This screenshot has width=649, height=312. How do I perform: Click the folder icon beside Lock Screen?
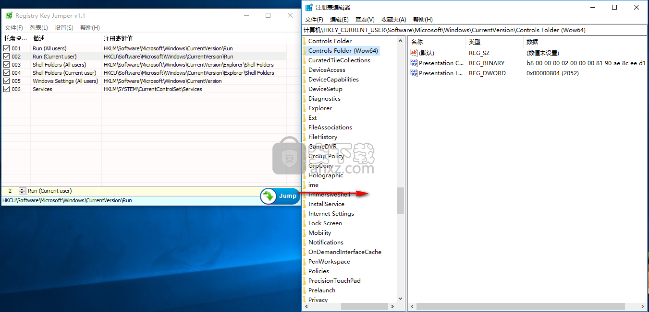coord(305,223)
